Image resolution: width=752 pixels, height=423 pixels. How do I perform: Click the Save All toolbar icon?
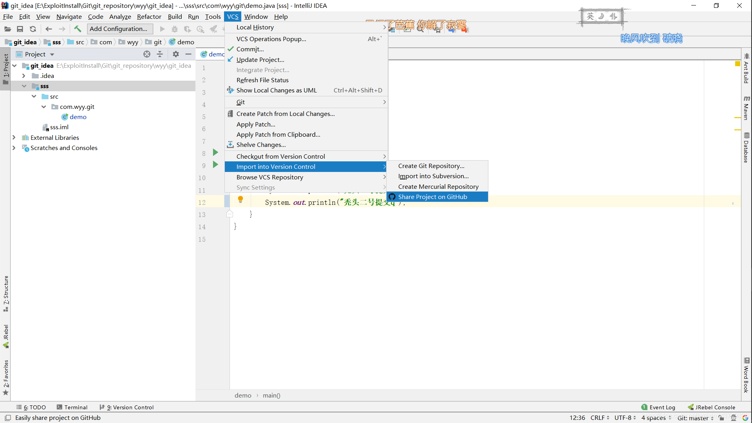click(x=20, y=29)
